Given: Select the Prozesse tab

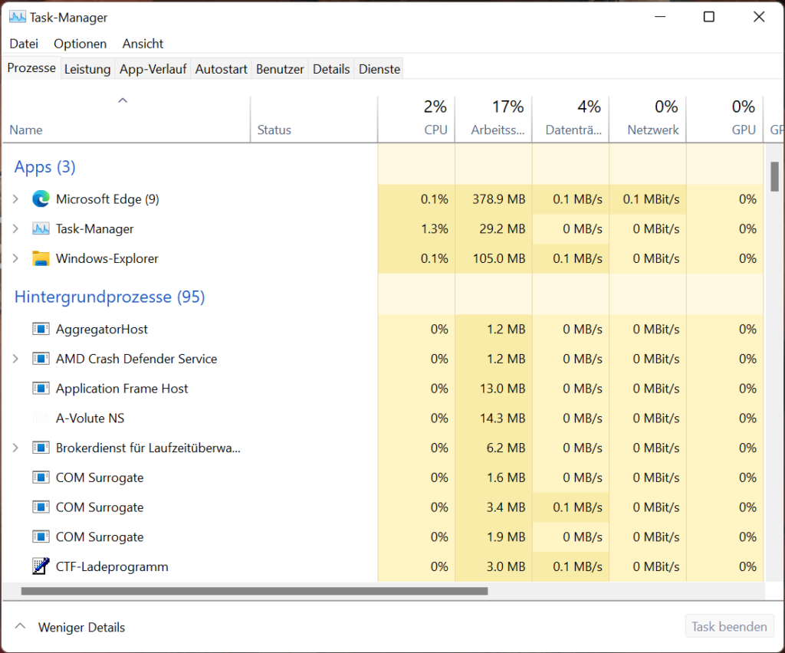Looking at the screenshot, I should click(31, 68).
